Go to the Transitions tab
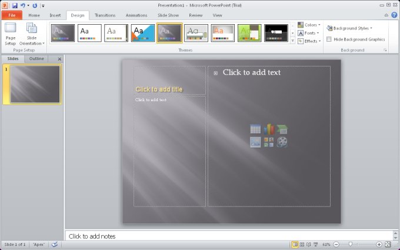 (105, 15)
